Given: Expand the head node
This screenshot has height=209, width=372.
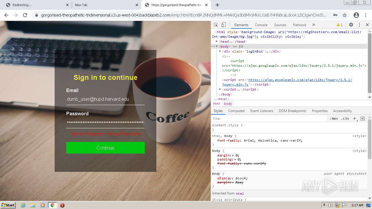Looking at the screenshot, I should 217,42.
